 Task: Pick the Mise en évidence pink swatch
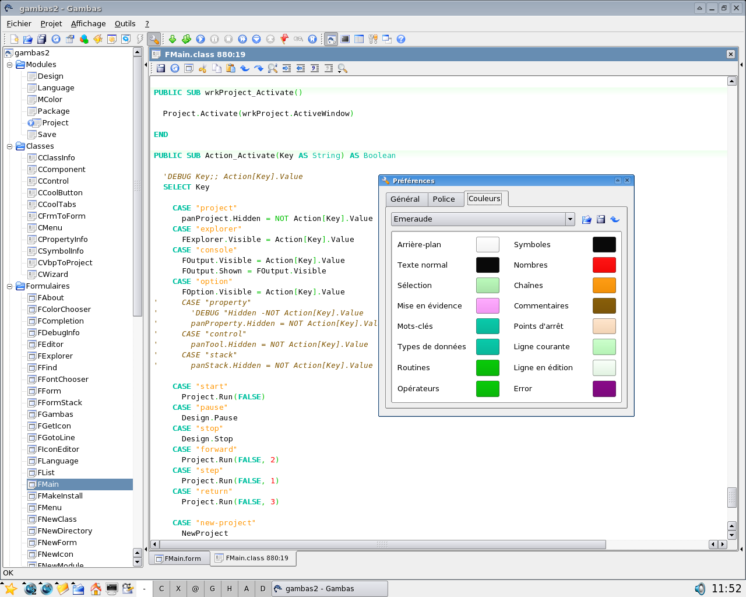coord(488,305)
